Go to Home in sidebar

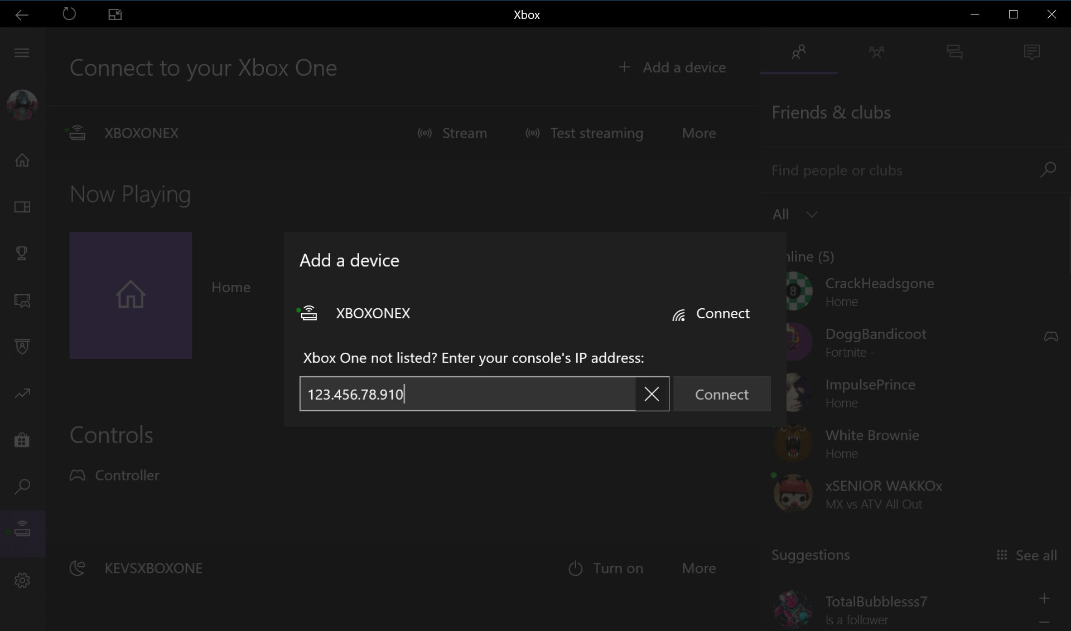click(22, 161)
